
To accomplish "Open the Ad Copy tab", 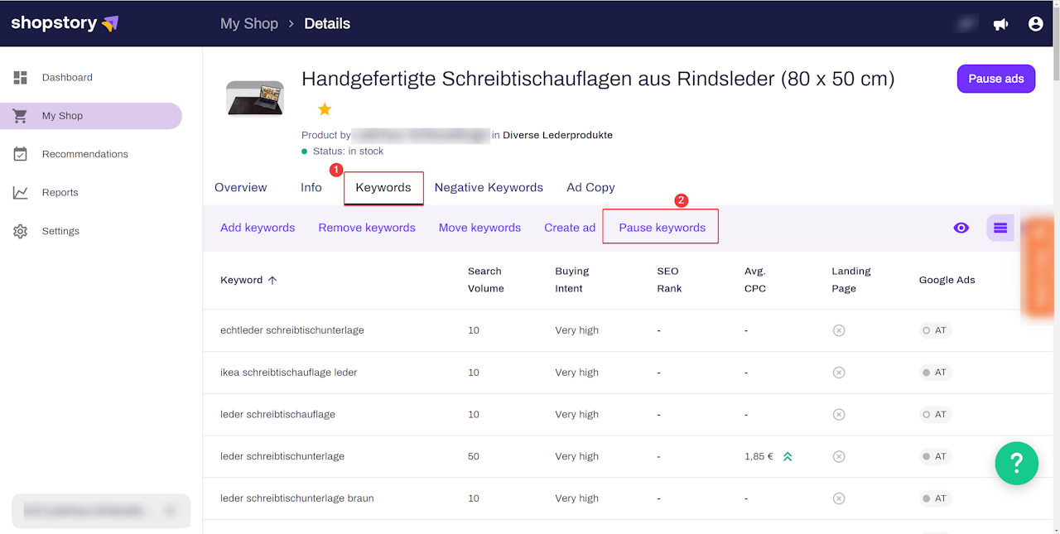I will click(590, 188).
